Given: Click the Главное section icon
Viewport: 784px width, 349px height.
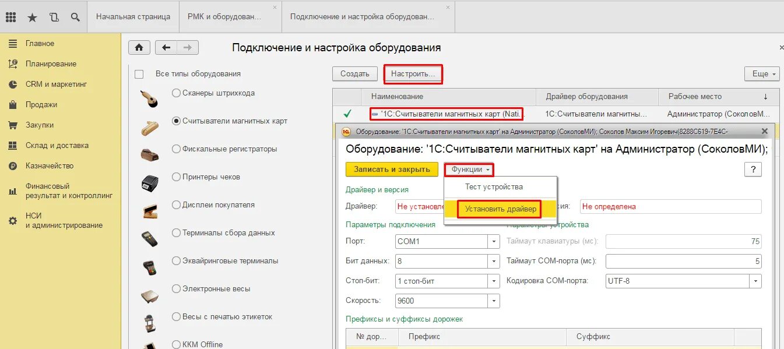Looking at the screenshot, I should point(13,44).
